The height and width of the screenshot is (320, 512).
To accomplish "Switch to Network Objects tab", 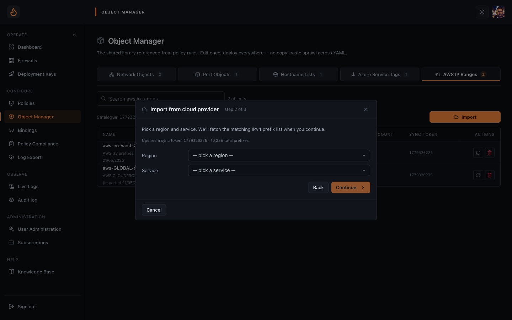I will [136, 74].
